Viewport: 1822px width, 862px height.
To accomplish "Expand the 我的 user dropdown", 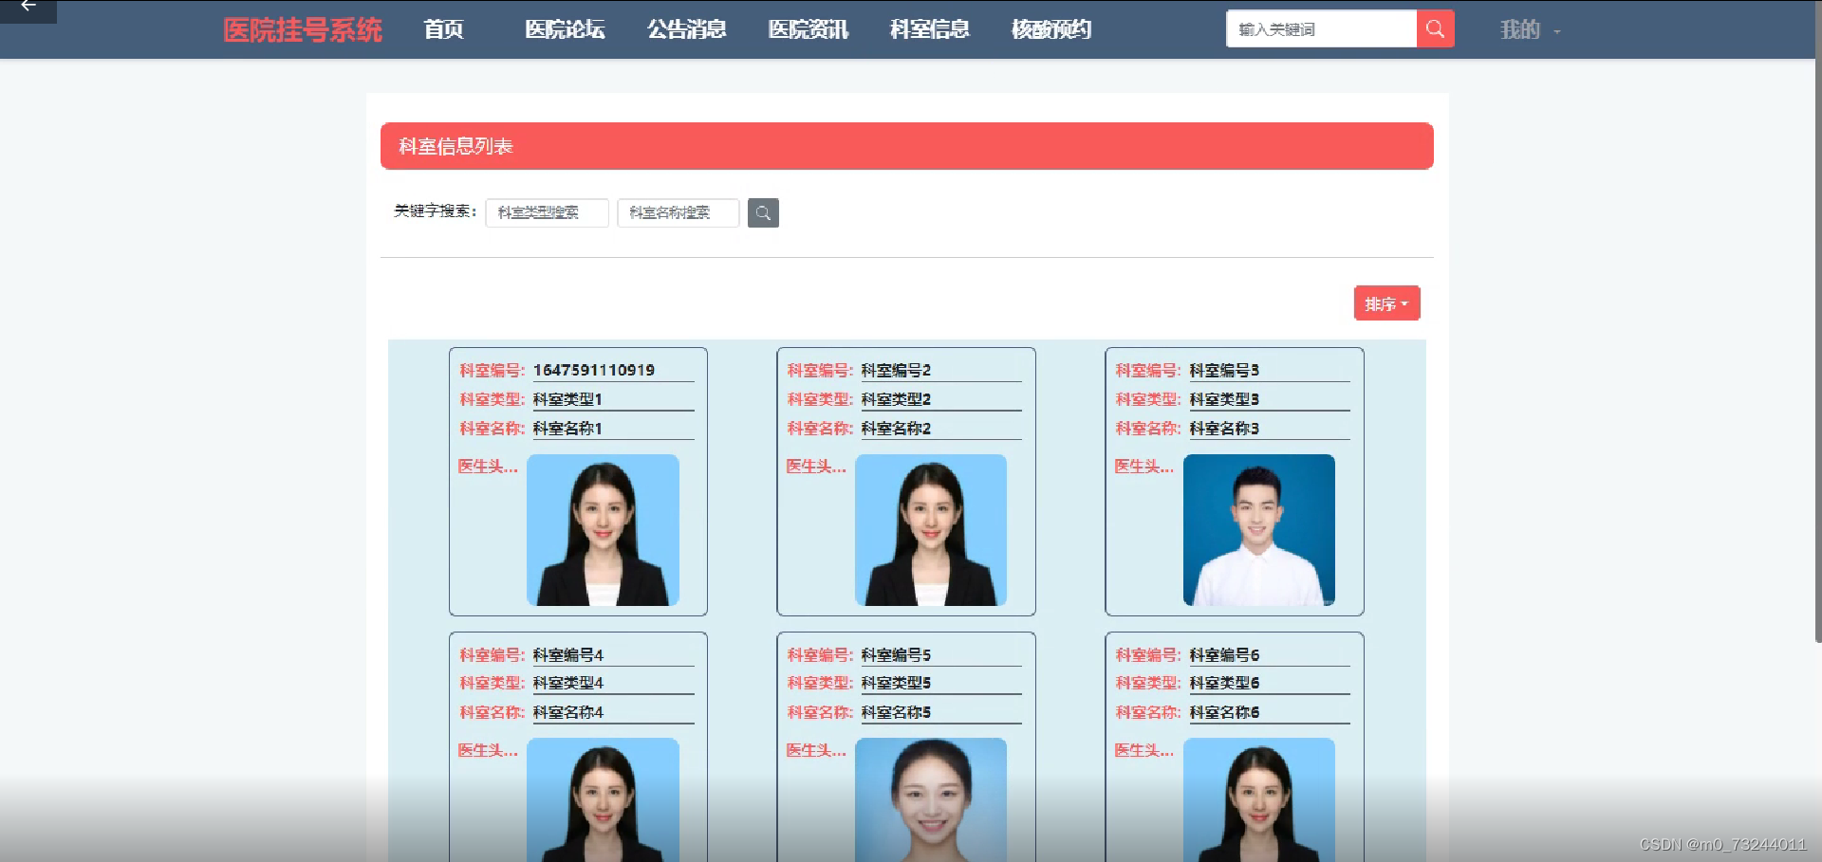I will 1529,29.
